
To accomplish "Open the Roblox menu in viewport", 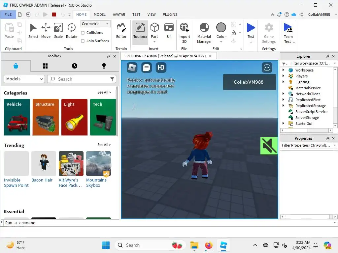I will pyautogui.click(x=132, y=68).
